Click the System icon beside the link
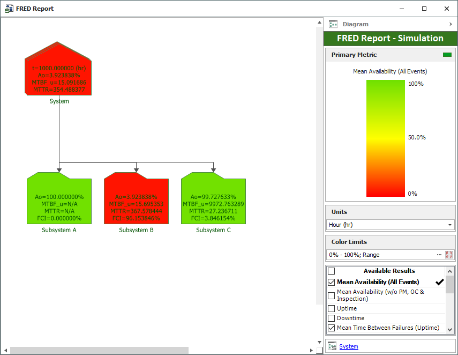 tap(332, 346)
